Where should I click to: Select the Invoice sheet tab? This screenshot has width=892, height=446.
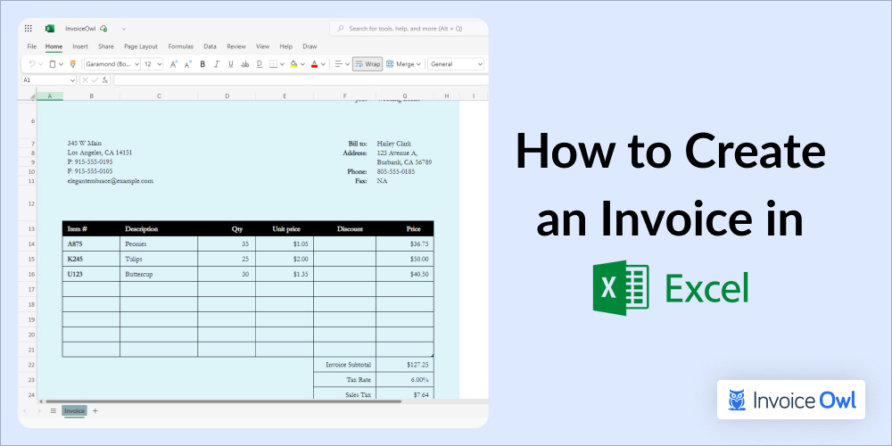tap(74, 411)
